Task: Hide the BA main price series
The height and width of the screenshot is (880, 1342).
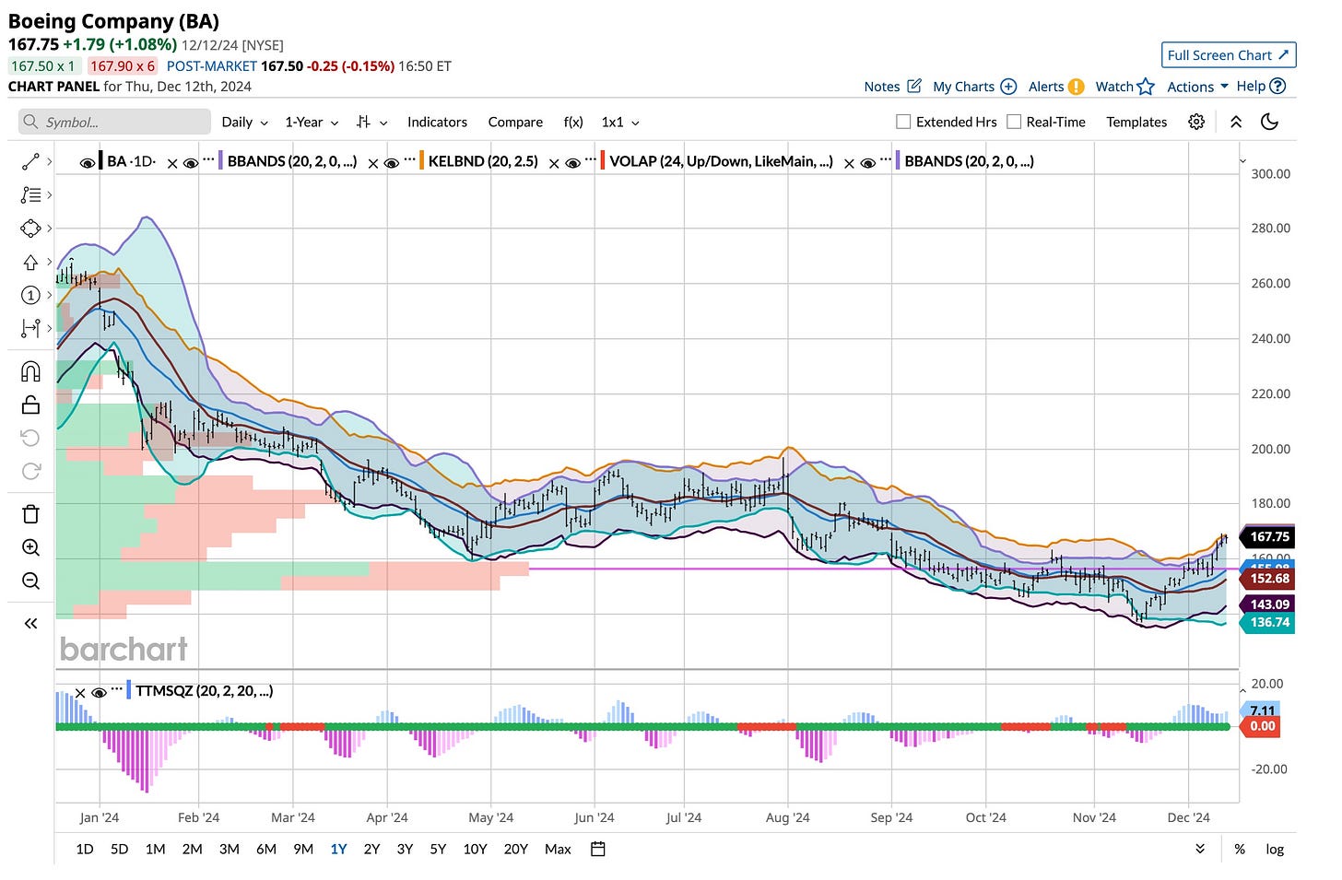Action: (87, 163)
